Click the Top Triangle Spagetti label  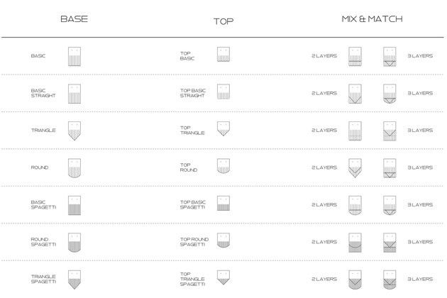point(192,279)
